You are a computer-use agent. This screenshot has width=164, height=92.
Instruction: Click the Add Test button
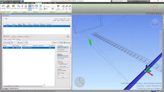pos(6,36)
